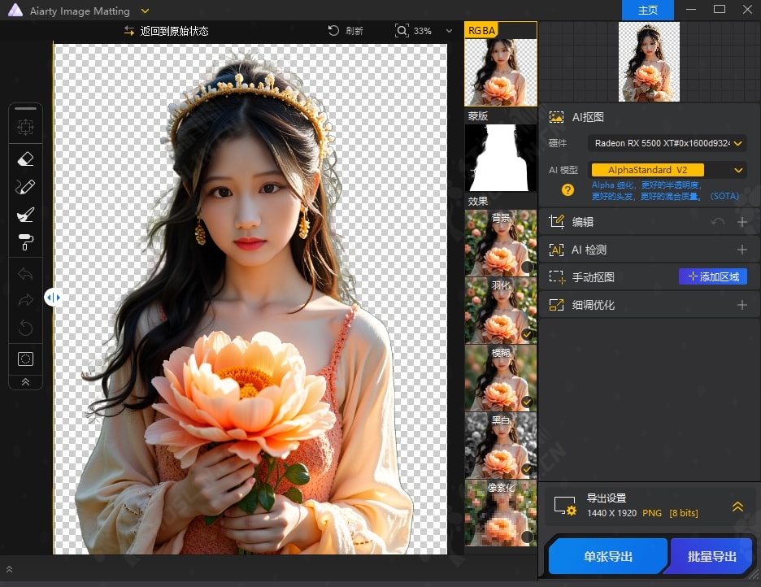Click the 单张导出 single export button
The width and height of the screenshot is (761, 587).
click(607, 556)
